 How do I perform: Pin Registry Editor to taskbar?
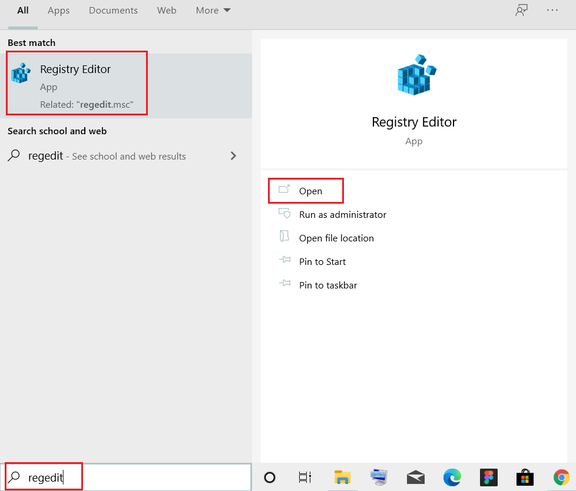point(328,285)
